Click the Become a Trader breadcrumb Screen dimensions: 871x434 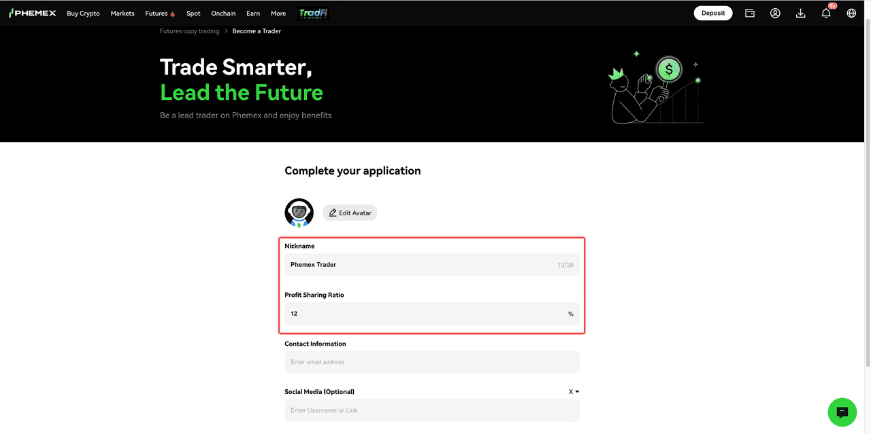257,31
